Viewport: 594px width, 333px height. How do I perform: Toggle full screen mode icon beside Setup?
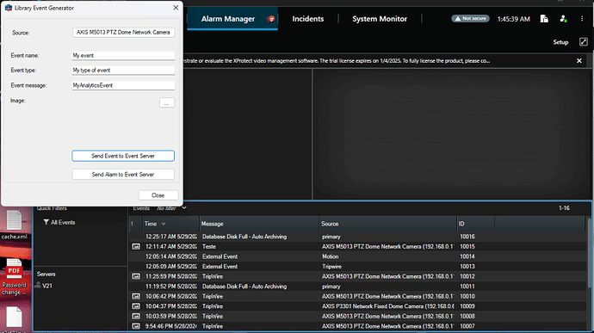click(x=584, y=42)
